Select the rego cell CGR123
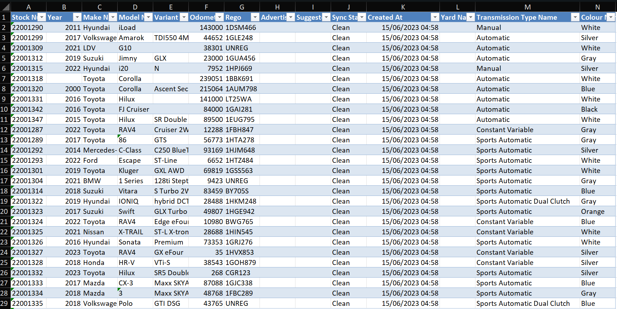 click(242, 273)
